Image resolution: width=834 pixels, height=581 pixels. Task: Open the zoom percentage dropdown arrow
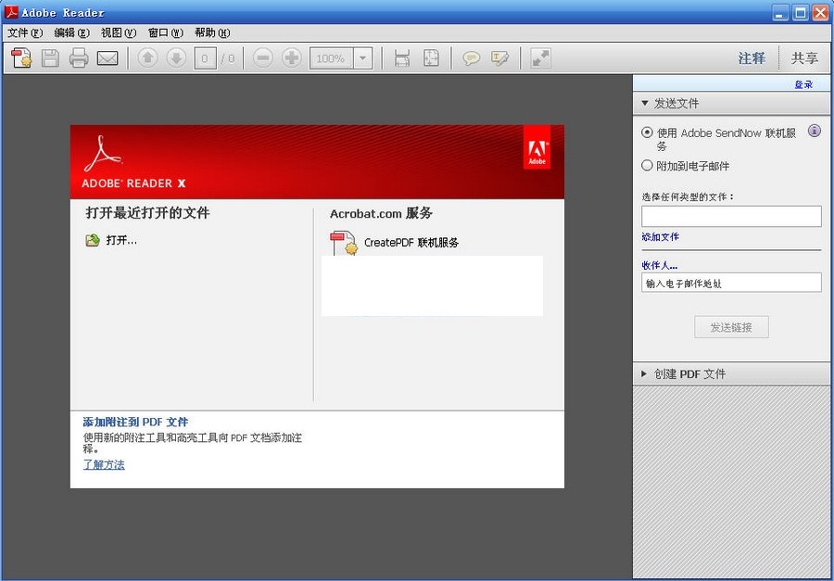point(362,58)
